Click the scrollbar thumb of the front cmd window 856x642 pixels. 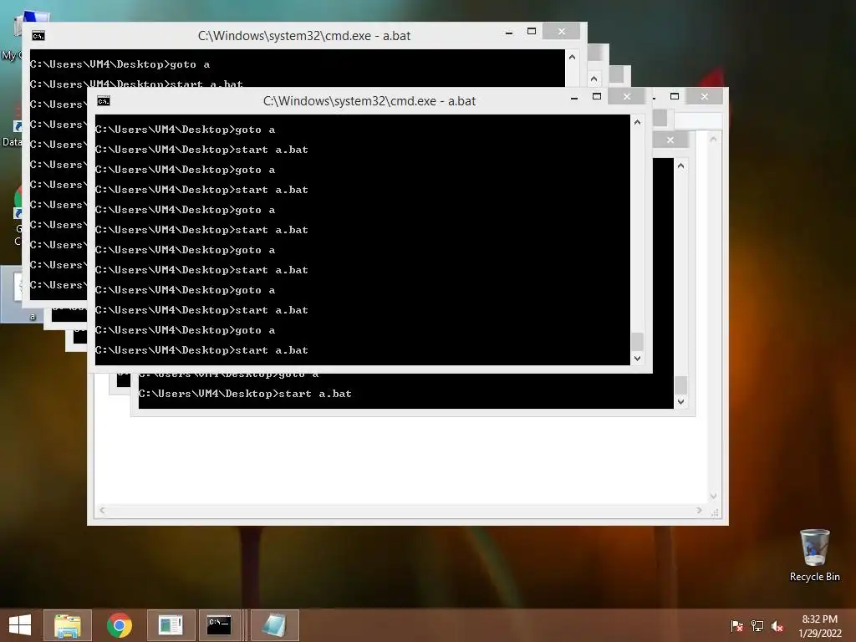637,342
